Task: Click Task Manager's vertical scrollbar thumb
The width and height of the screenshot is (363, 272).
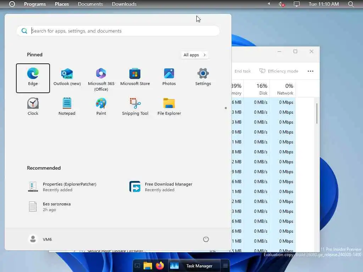Action: click(317, 113)
